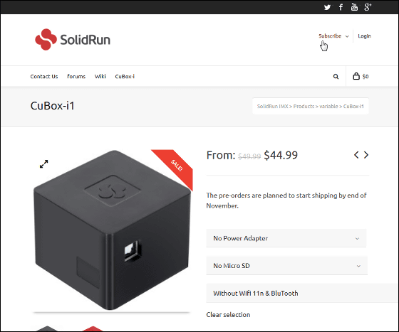Open the Wiki menu item
Image resolution: width=399 pixels, height=332 pixels.
pos(100,76)
